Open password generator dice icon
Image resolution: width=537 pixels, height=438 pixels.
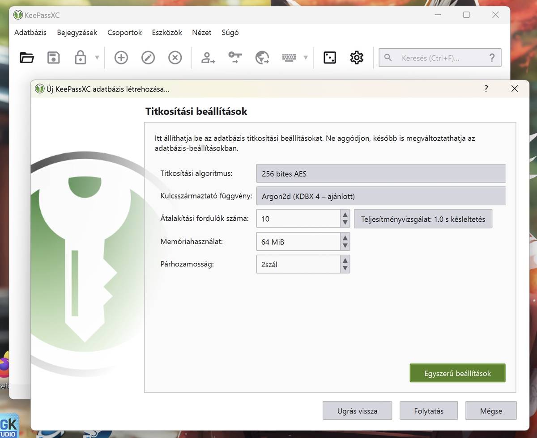coord(330,57)
